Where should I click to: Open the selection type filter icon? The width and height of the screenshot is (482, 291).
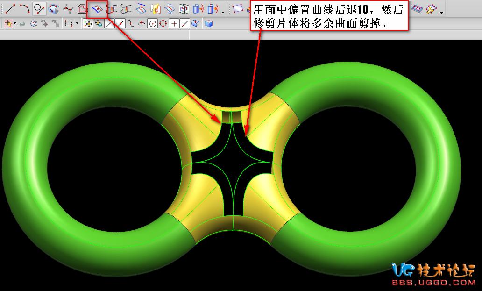coord(8,23)
